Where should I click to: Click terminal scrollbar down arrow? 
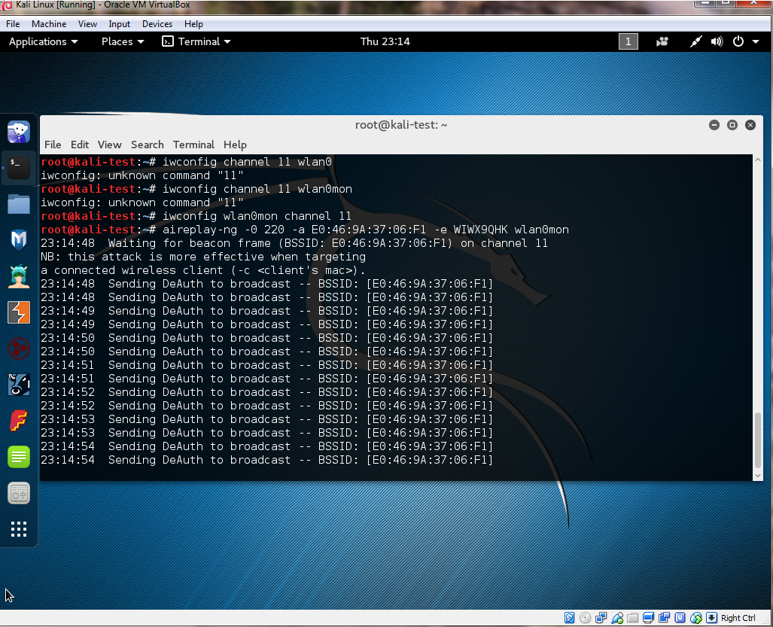[758, 476]
